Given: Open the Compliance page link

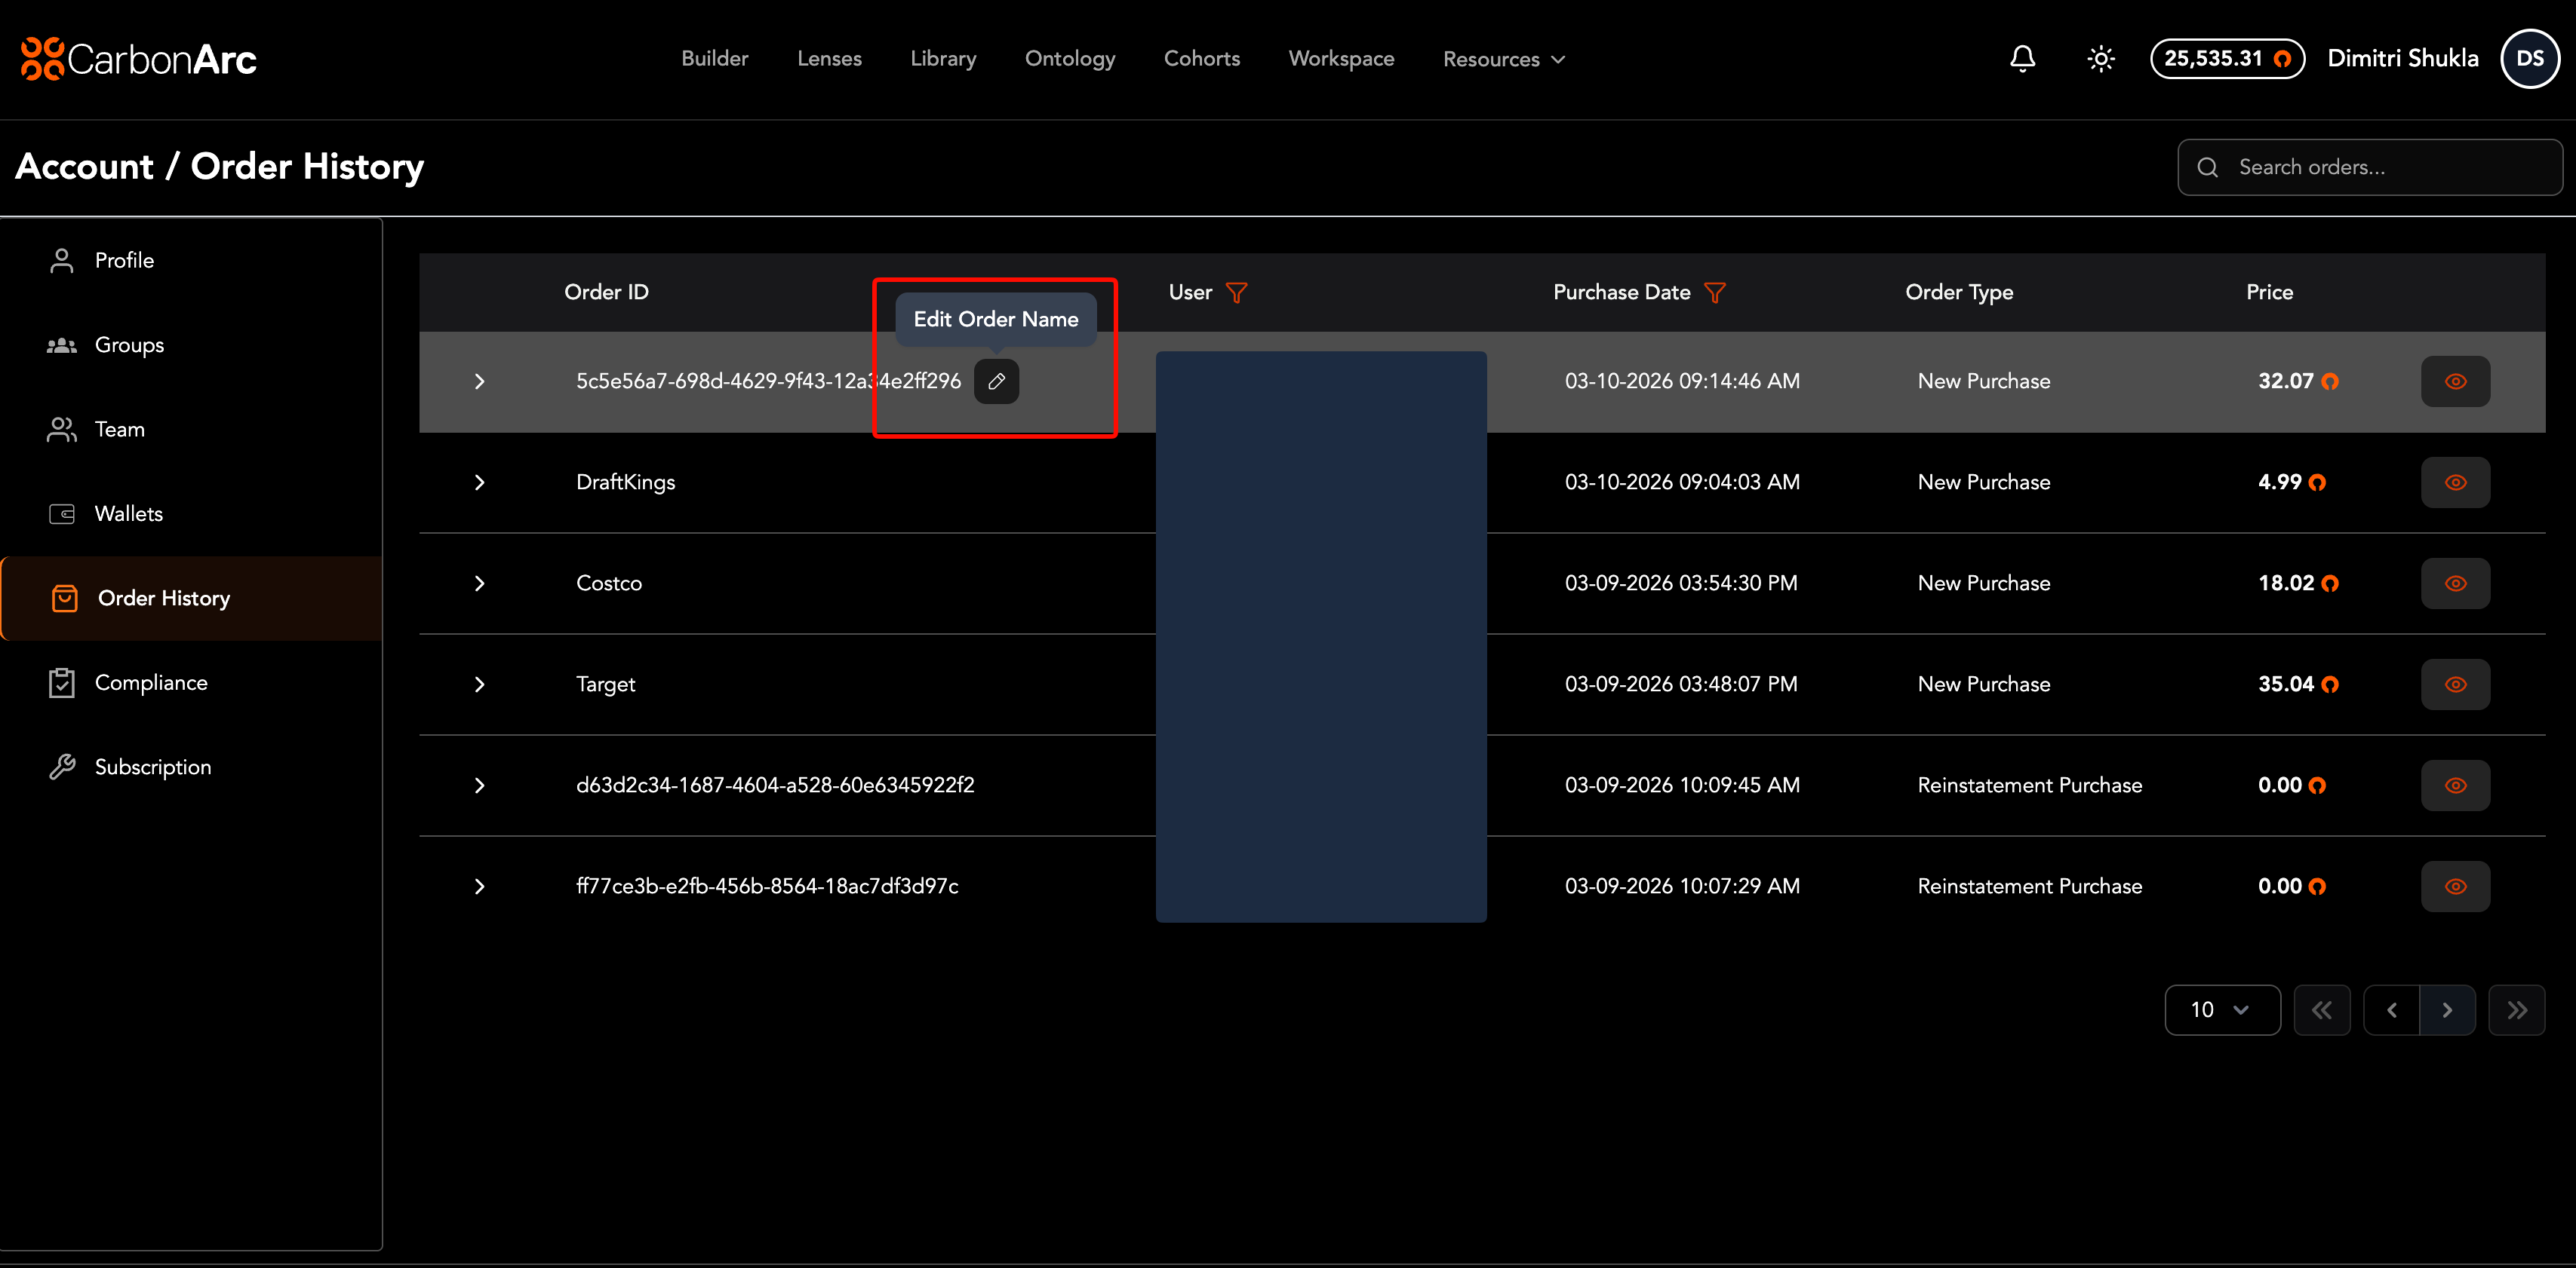Looking at the screenshot, I should tap(150, 682).
